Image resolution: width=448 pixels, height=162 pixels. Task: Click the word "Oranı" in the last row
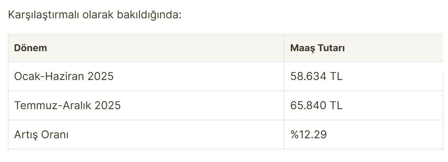pyautogui.click(x=55, y=135)
